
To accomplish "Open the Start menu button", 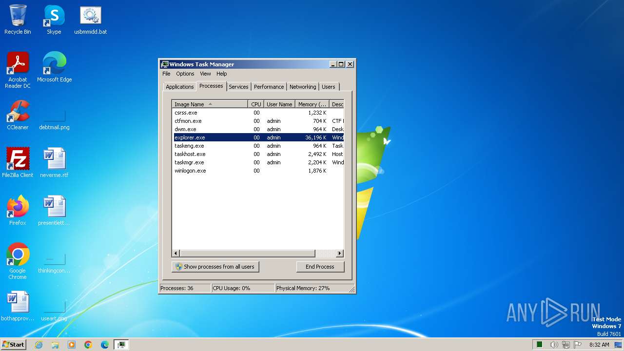I will click(13, 344).
